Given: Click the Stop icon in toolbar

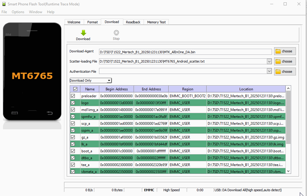Looking at the screenshot, I should 116,33.
